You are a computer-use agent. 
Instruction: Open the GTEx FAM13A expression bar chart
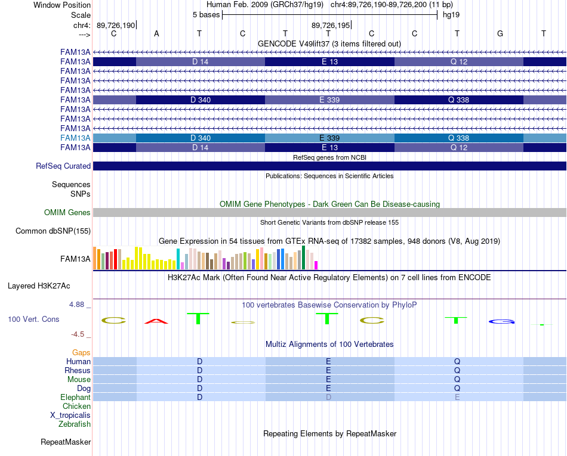(x=205, y=258)
